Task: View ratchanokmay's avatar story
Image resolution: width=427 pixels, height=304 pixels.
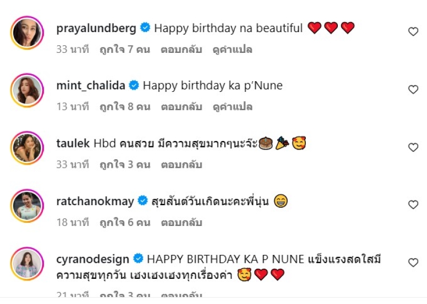Action: pos(27,206)
